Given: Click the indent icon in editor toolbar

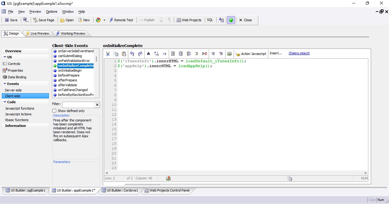Looking at the screenshot, I should tap(173, 54).
